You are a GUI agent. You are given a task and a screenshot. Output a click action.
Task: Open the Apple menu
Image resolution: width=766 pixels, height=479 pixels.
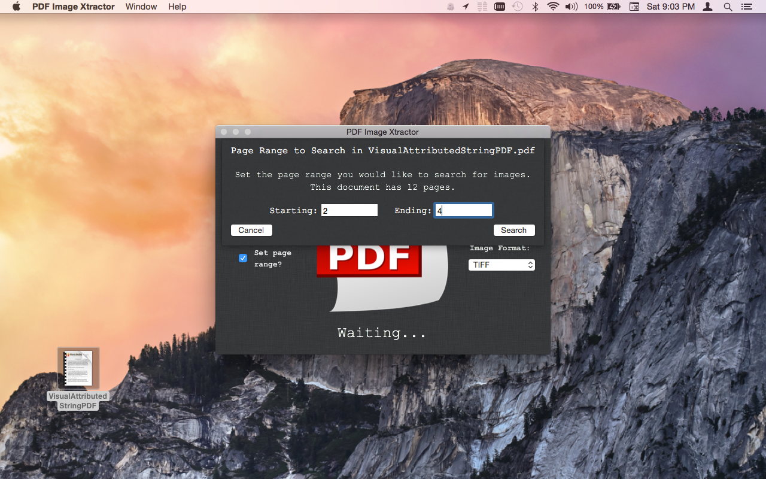(x=16, y=7)
